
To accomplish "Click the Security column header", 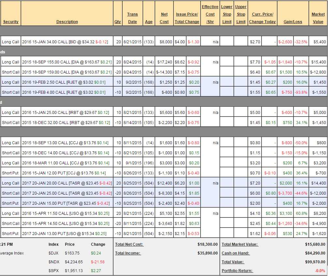I will point(11,22).
